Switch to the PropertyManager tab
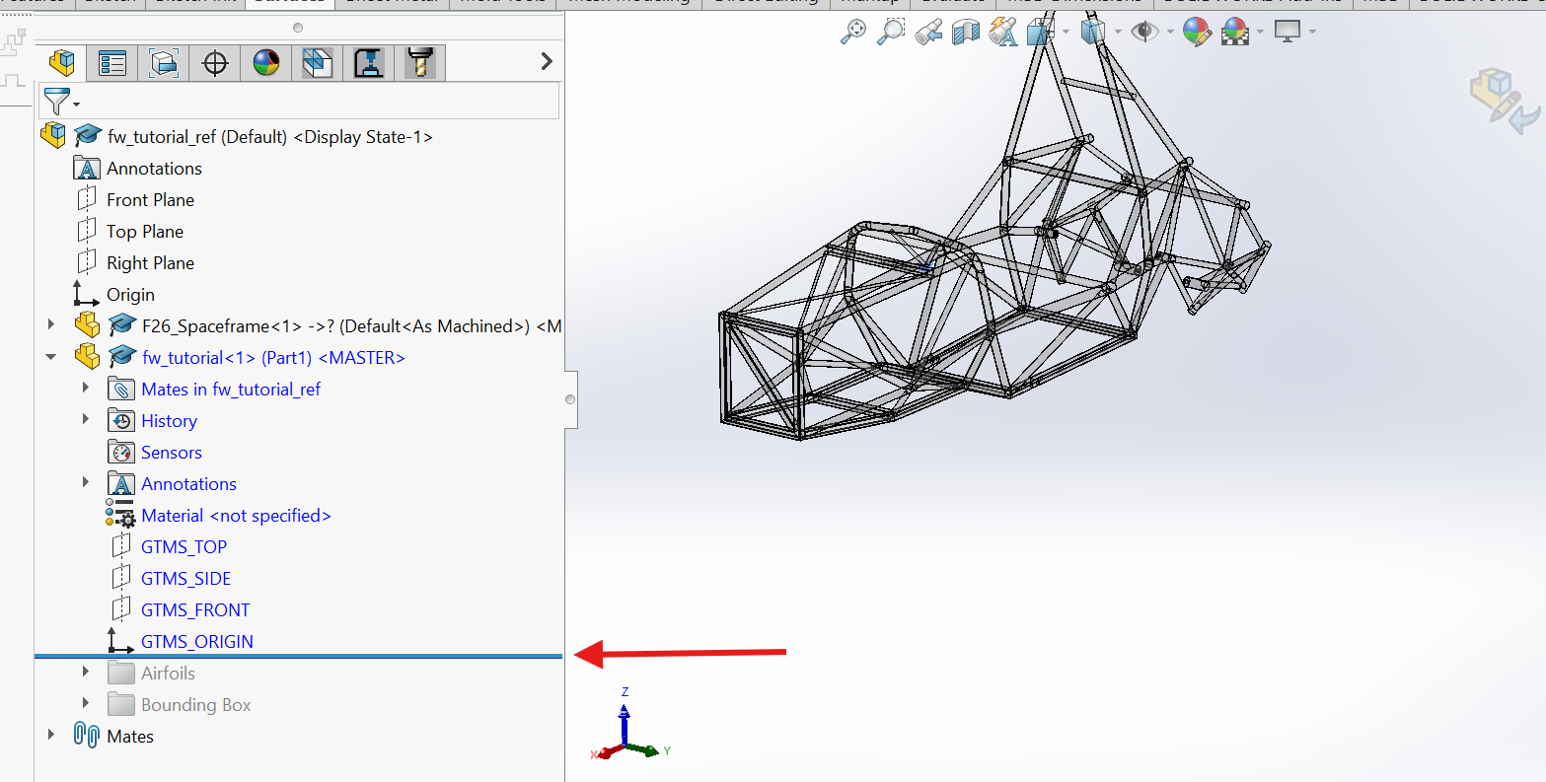Viewport: 1546px width, 782px height. 112,64
